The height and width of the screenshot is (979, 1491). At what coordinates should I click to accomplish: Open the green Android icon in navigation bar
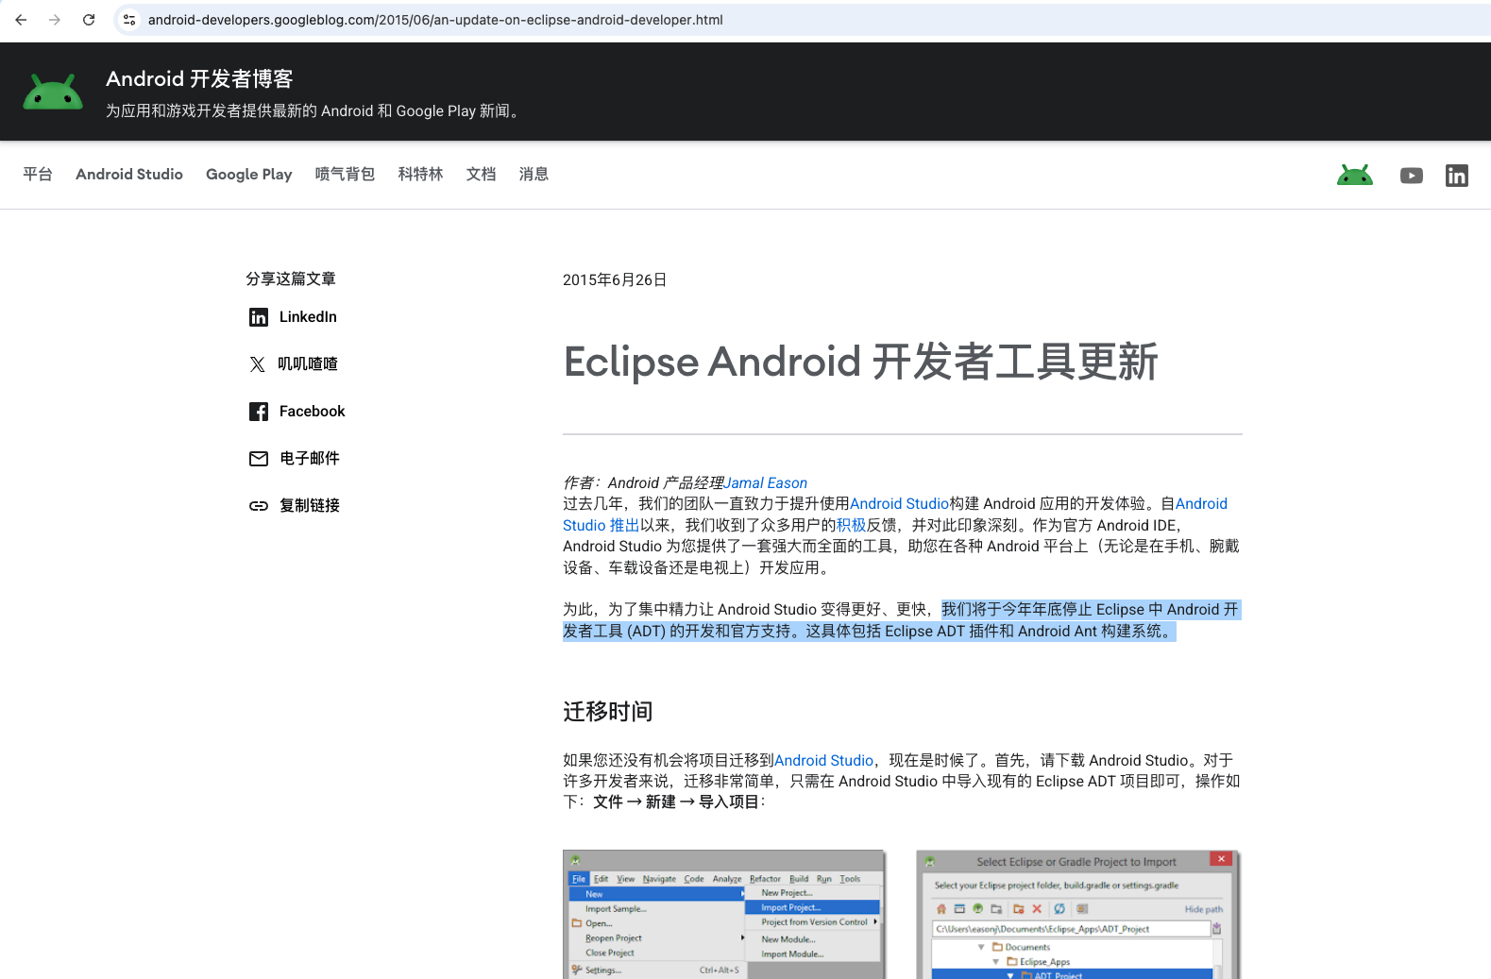tap(1355, 176)
